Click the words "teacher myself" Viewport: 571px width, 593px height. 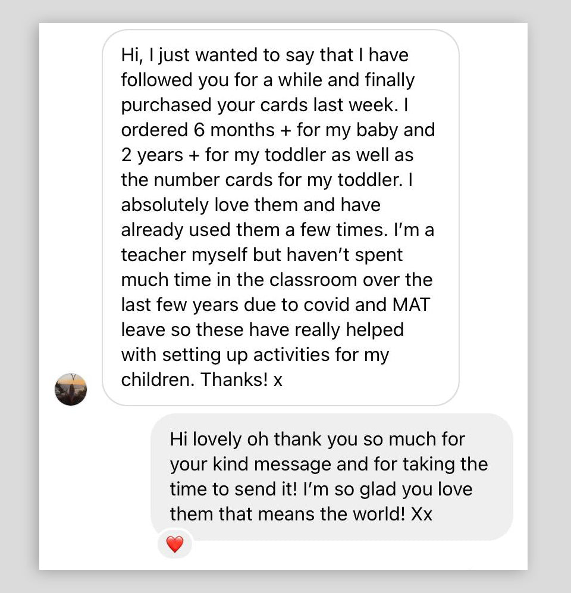[172, 255]
